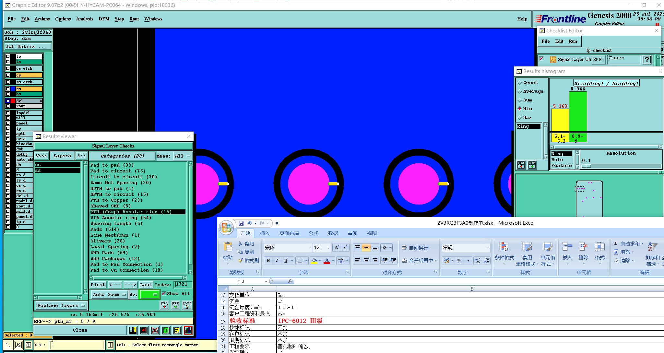This screenshot has width=664, height=353.
Task: Click the DEL red-dot icon in Results viewer
Action: pyautogui.click(x=164, y=305)
